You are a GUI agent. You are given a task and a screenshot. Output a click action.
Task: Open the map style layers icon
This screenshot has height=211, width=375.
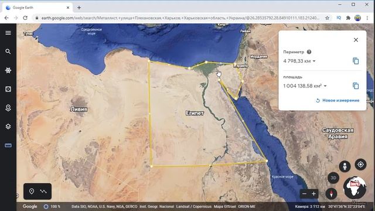coord(8,127)
